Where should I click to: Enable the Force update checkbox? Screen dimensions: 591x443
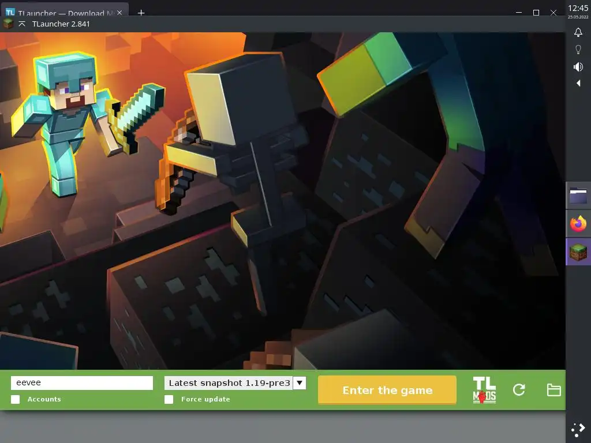pos(169,399)
